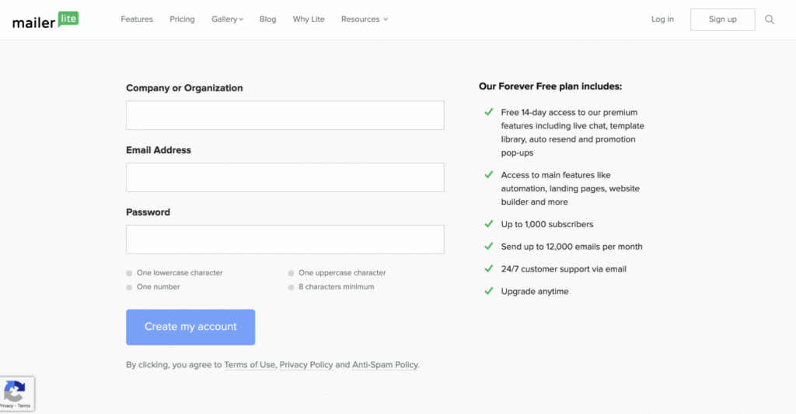Click the Company or Organization field
Screen dimensions: 796x414
click(x=285, y=115)
